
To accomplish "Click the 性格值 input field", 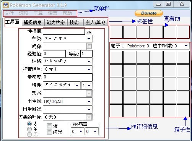I will 64,31.
